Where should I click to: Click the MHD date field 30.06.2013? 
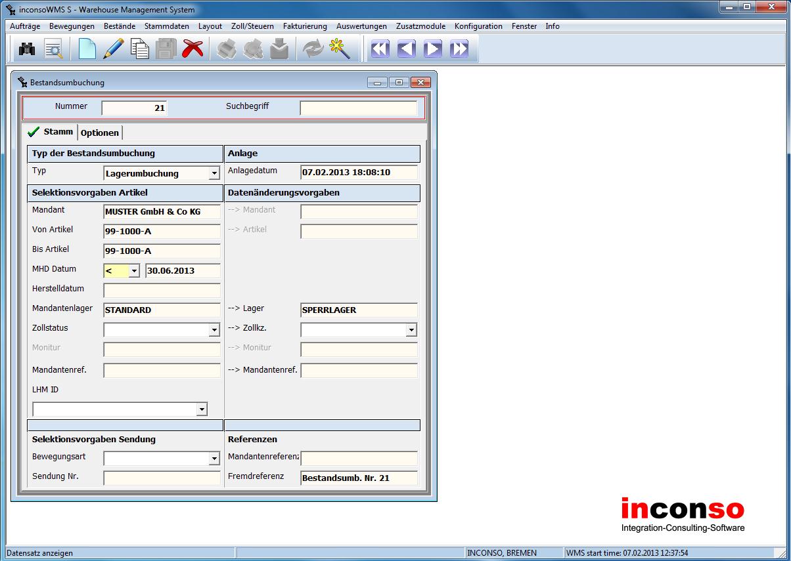pos(183,270)
